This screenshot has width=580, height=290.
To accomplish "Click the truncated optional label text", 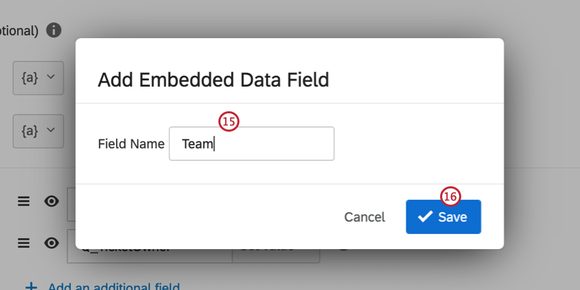I will tap(20, 31).
